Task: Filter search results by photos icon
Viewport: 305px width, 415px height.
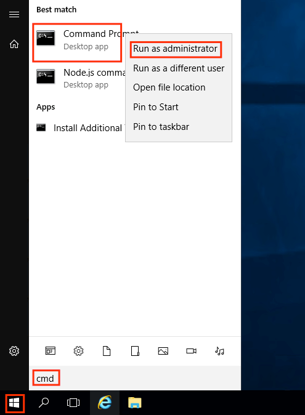Action: pos(163,351)
